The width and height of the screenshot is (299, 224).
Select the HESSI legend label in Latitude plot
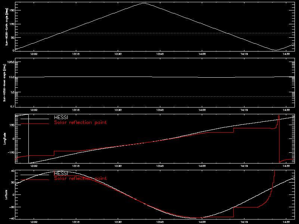[61, 174]
